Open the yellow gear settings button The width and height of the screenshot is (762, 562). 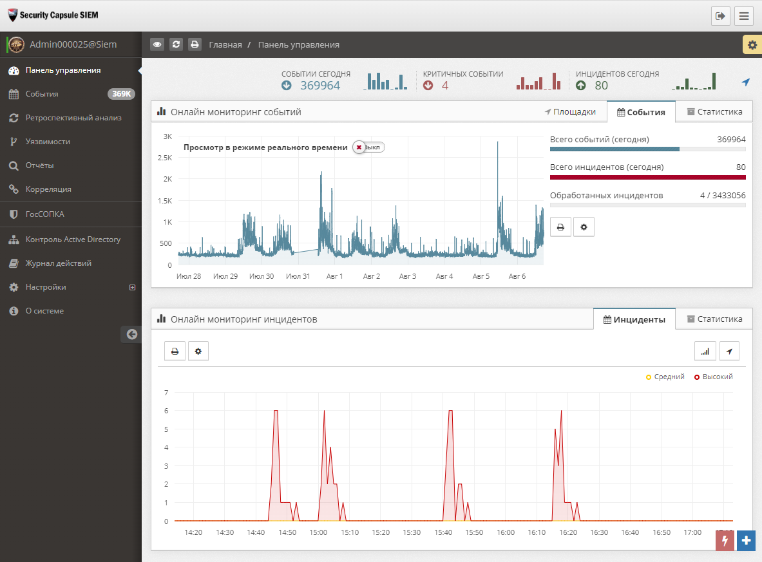pyautogui.click(x=751, y=44)
